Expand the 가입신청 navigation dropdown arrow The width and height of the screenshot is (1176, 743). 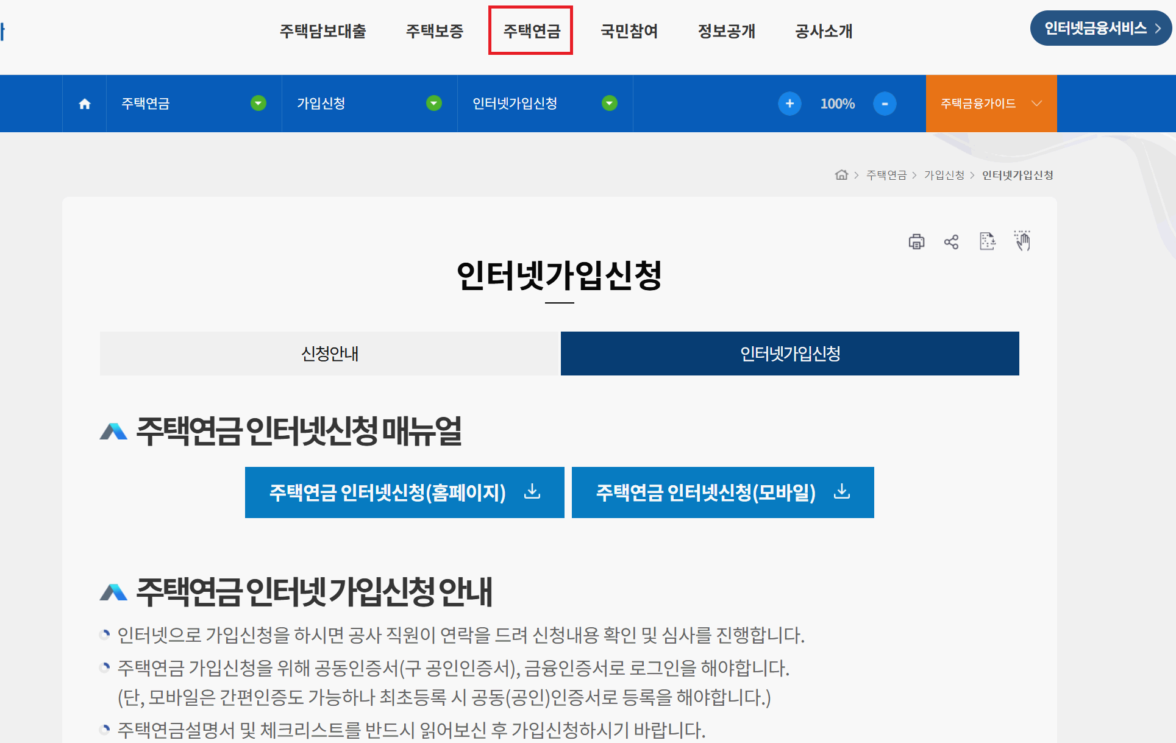pyautogui.click(x=433, y=104)
